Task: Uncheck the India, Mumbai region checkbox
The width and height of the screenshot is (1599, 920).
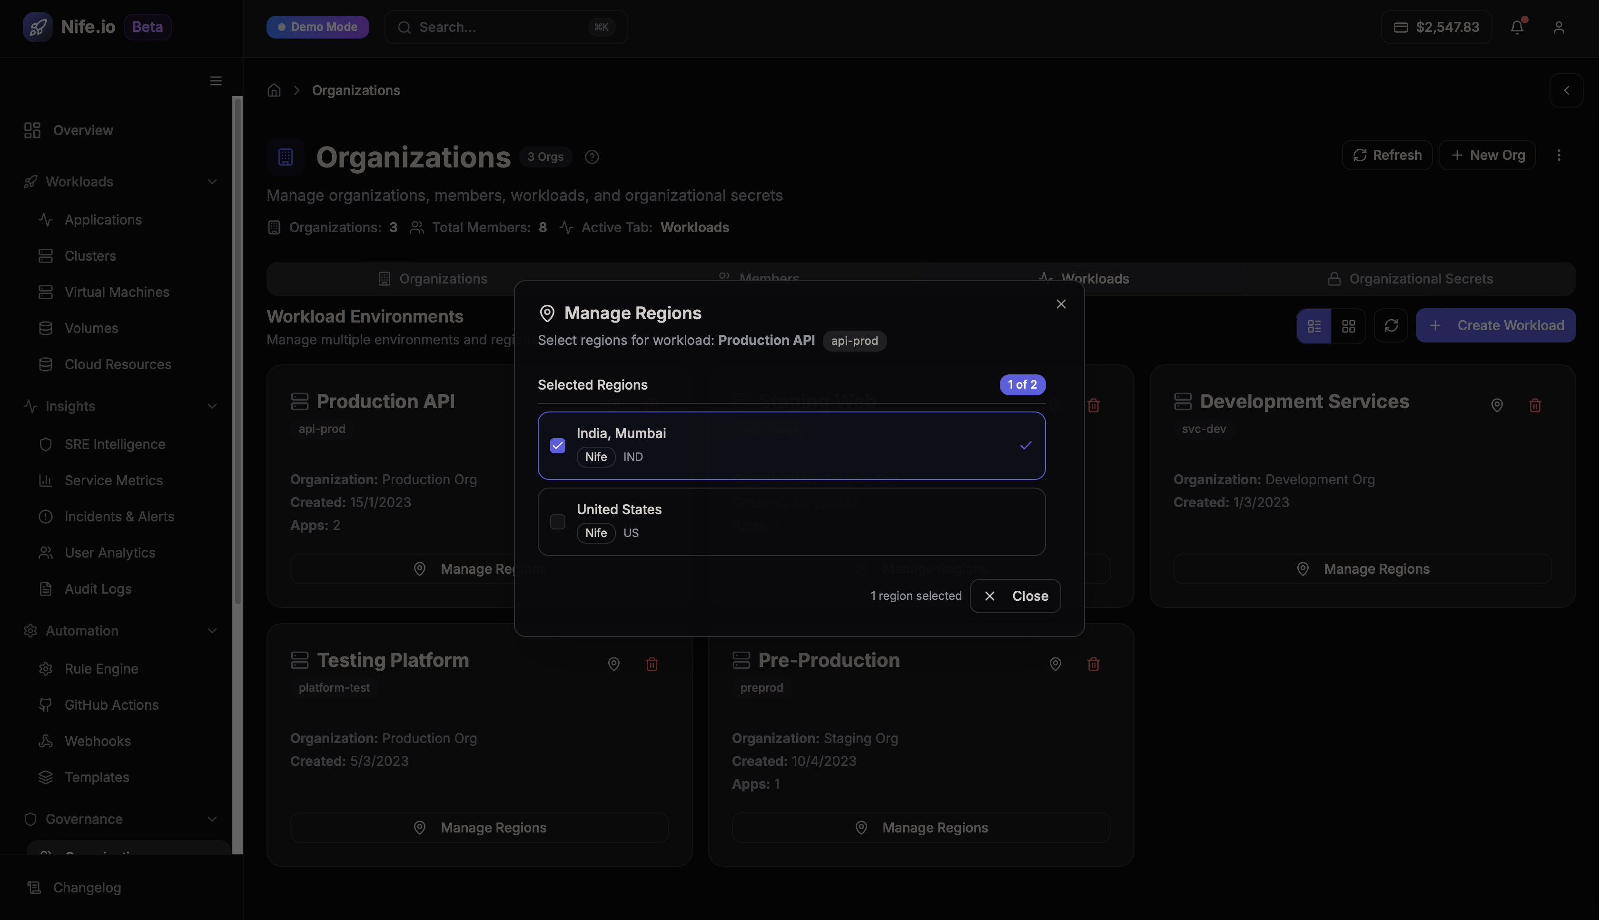Action: point(557,445)
